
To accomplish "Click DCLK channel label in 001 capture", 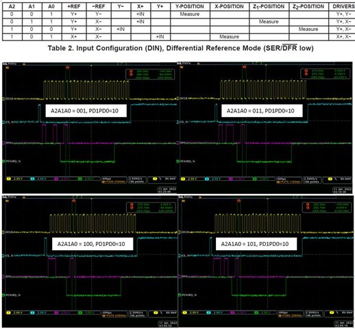I will coord(9,99).
